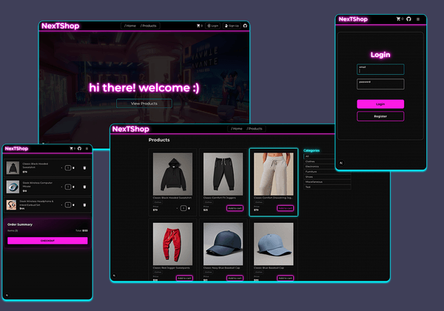The height and width of the screenshot is (311, 444).
Task: Open the GitHub icon in the homepage header
Action: tap(245, 26)
